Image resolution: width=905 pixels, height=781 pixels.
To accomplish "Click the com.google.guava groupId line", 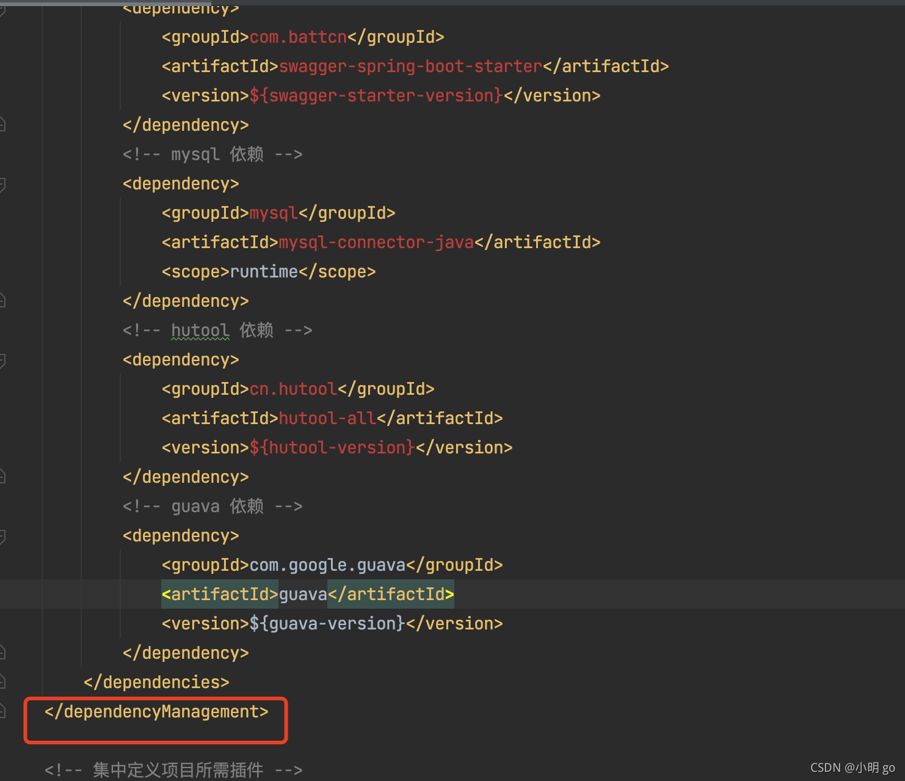I will (x=332, y=565).
